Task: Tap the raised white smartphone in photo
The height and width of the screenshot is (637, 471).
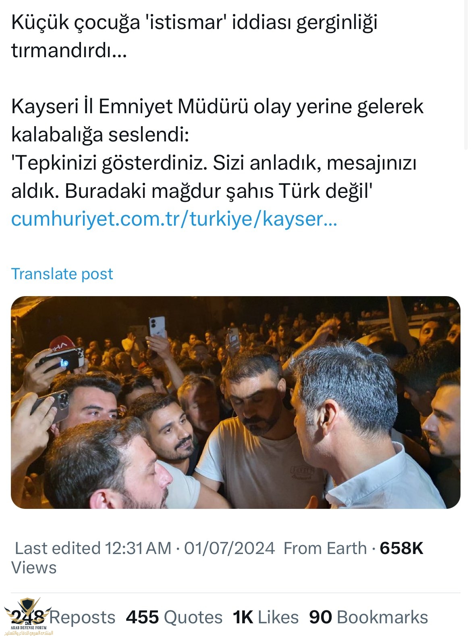Action: coord(156,326)
